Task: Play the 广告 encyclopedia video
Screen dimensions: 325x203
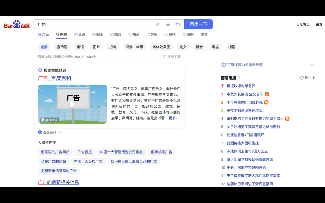Action: (x=72, y=104)
